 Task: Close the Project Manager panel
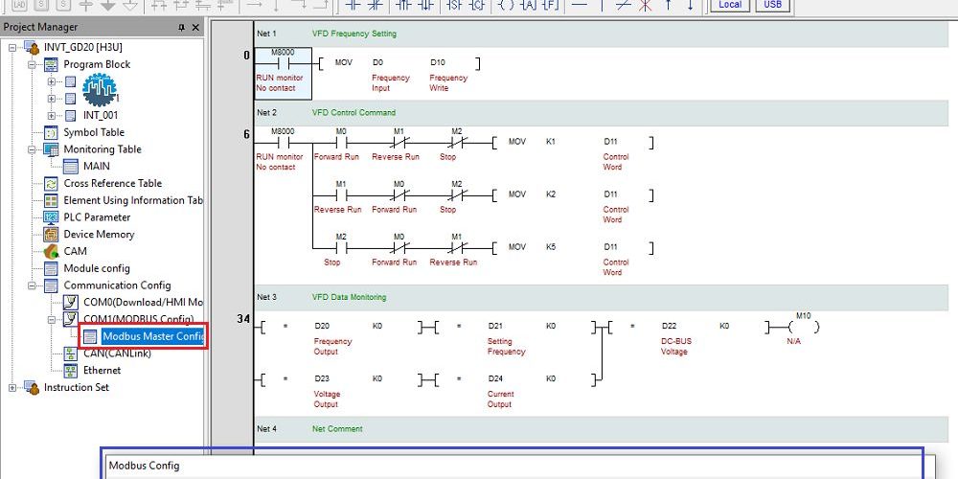tap(195, 28)
